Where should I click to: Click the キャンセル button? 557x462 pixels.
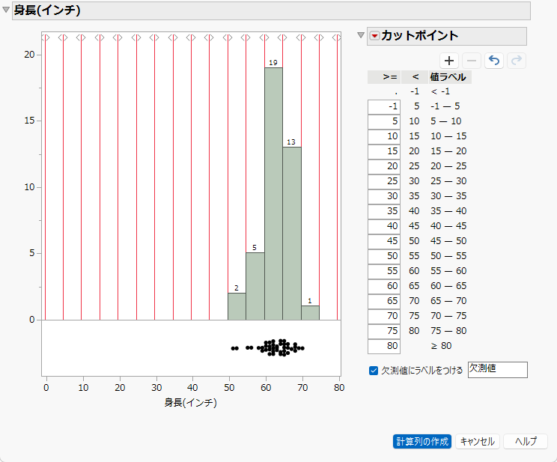[478, 441]
